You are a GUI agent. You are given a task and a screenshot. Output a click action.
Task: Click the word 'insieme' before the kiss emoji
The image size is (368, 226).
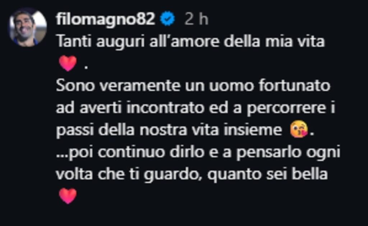point(253,129)
